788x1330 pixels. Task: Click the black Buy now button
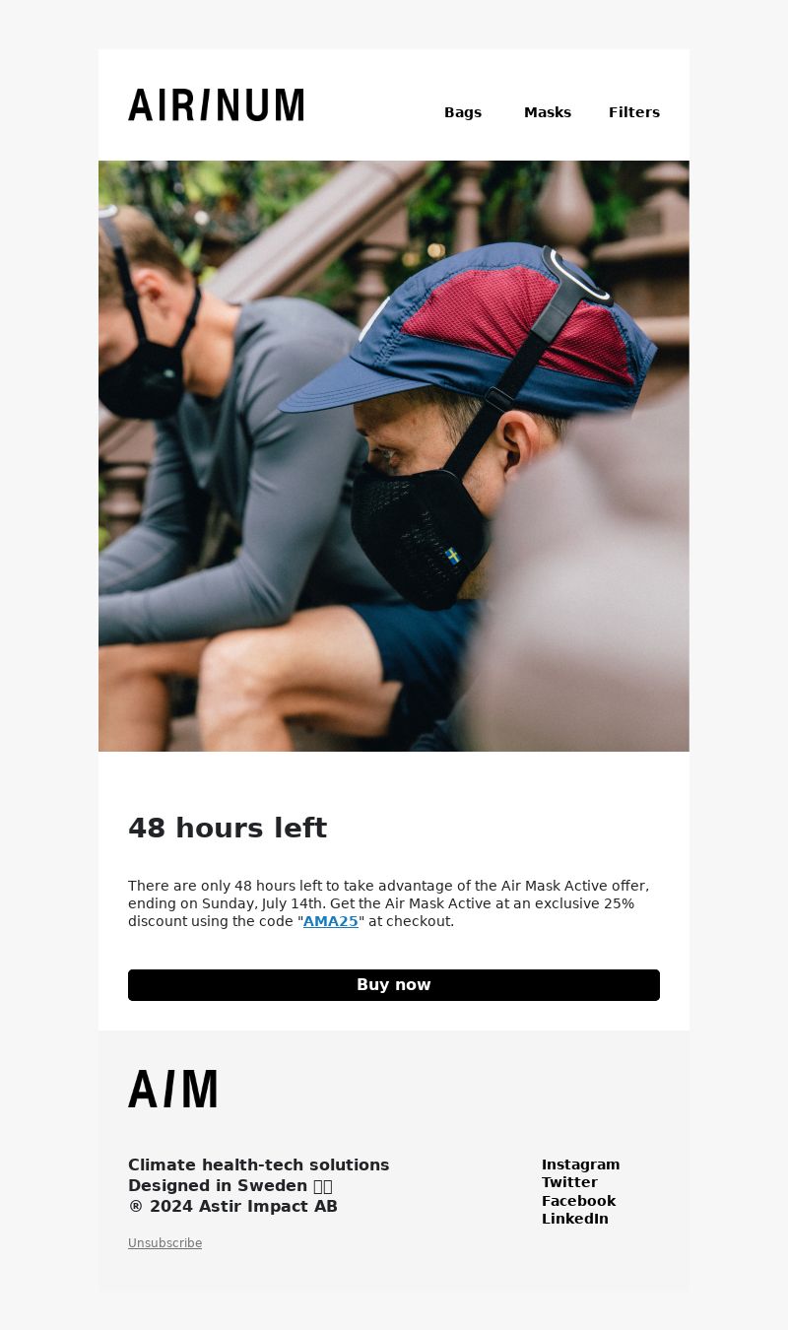pos(394,985)
